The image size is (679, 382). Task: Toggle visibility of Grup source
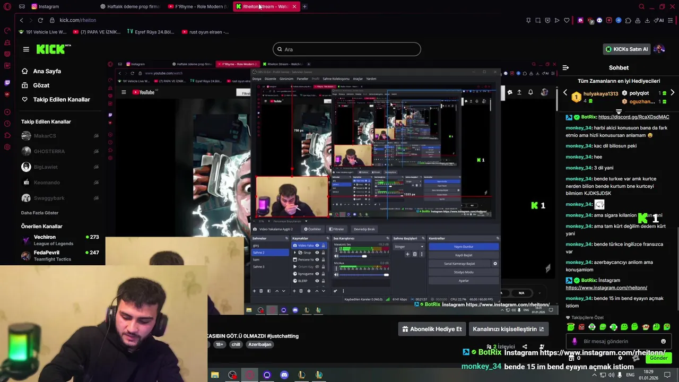[317, 253]
